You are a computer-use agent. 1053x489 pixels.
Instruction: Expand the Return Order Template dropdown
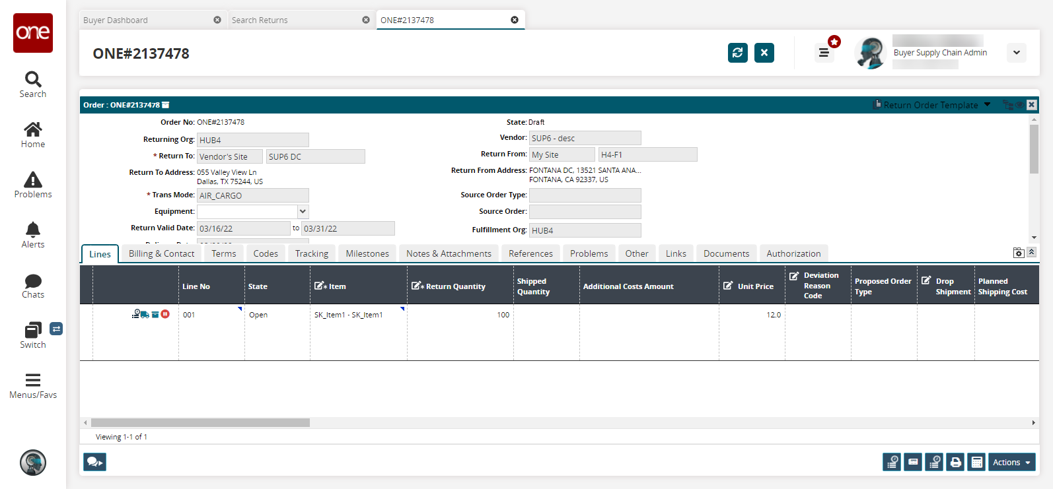pyautogui.click(x=987, y=105)
